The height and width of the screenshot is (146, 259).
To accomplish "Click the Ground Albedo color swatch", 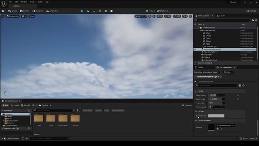I will coord(216,116).
